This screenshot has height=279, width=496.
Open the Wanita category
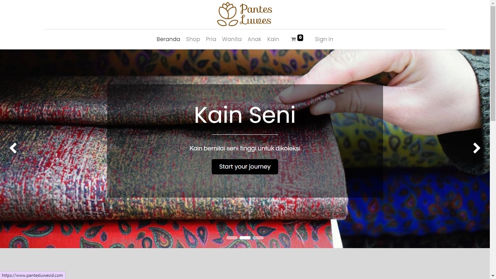232,39
